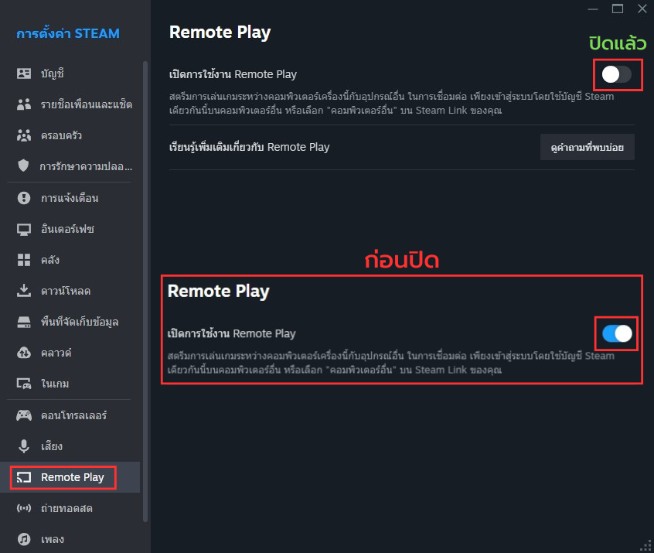Select the interface monitor icon
This screenshot has height=553, width=654.
[x=24, y=229]
